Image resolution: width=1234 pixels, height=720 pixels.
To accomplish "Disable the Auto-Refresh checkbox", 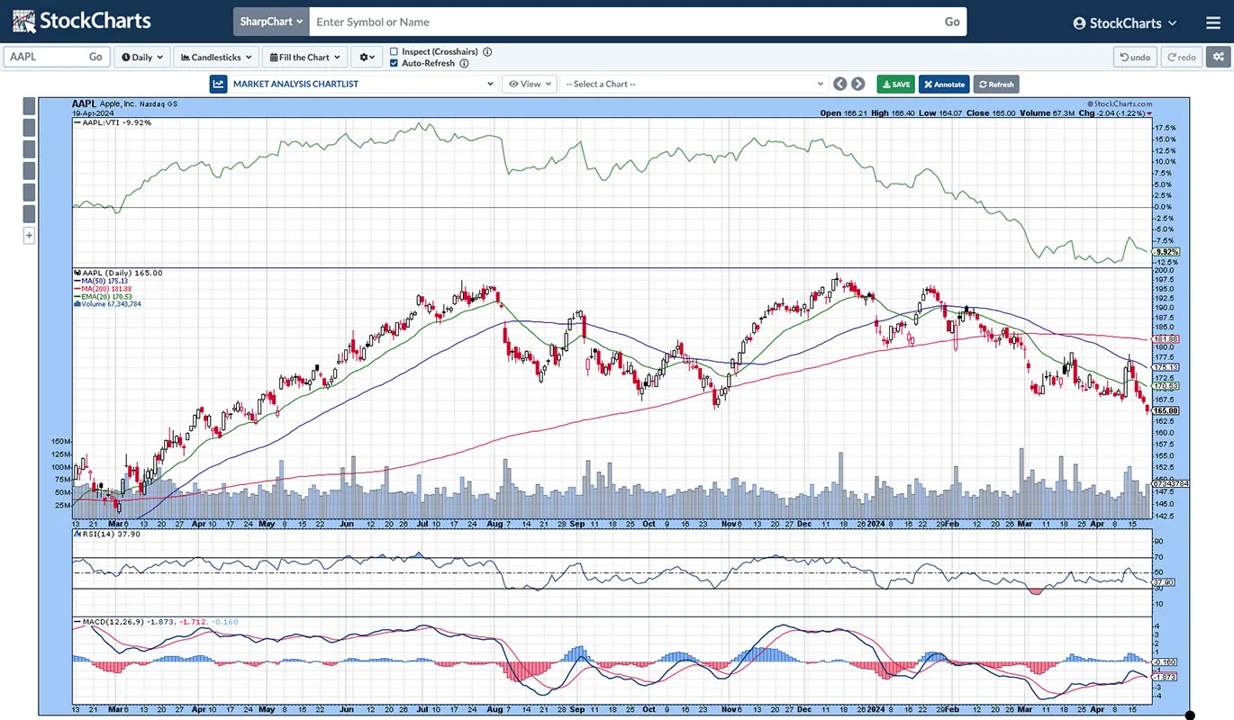I will (x=394, y=64).
